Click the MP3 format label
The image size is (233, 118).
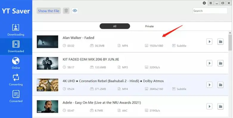(x=125, y=67)
